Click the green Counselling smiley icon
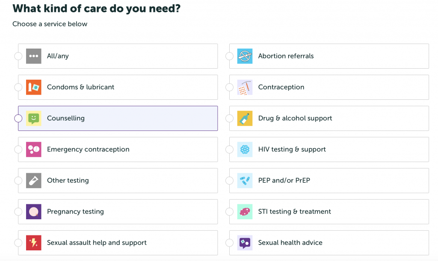This screenshot has width=438, height=261. [33, 119]
